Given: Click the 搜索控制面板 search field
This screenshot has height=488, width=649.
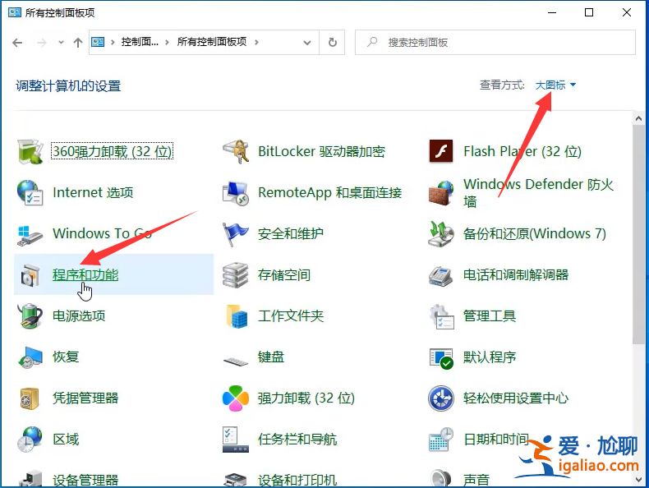Looking at the screenshot, I should 495,42.
